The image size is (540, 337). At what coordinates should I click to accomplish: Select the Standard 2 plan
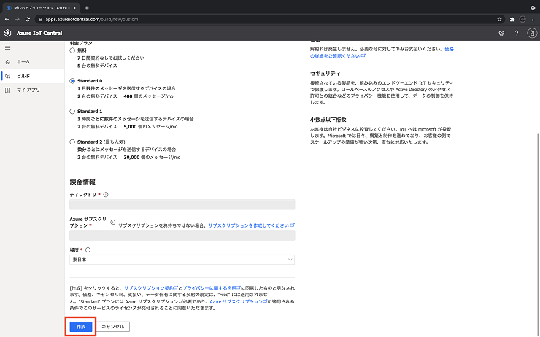[72, 142]
